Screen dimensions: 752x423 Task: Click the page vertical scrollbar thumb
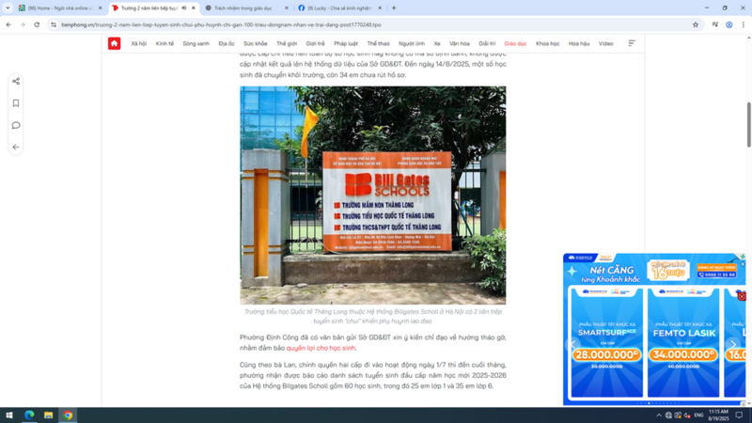[x=748, y=125]
